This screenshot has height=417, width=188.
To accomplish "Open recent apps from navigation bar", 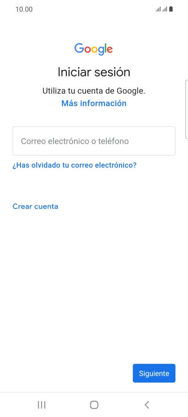I will (x=41, y=405).
